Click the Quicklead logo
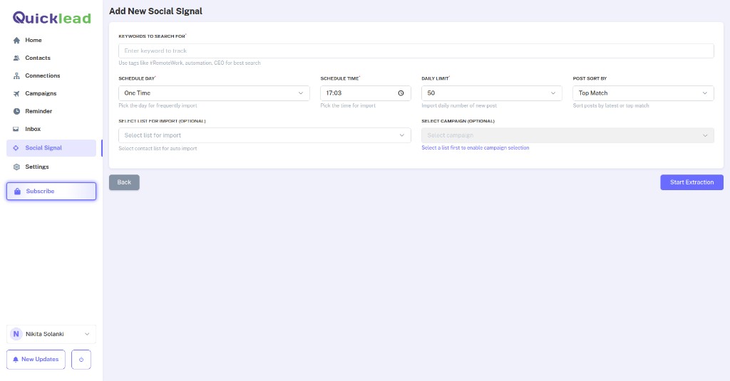The height and width of the screenshot is (381, 730). tap(51, 18)
